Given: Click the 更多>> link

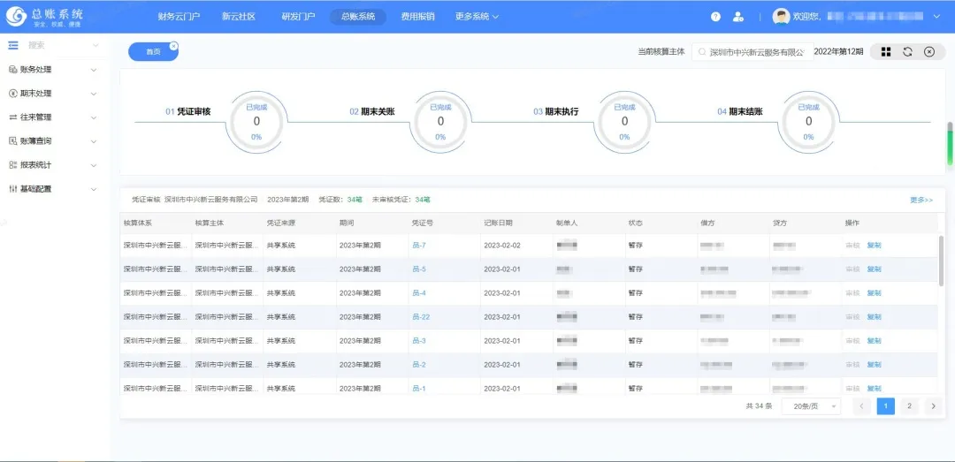Looking at the screenshot, I should (x=921, y=200).
